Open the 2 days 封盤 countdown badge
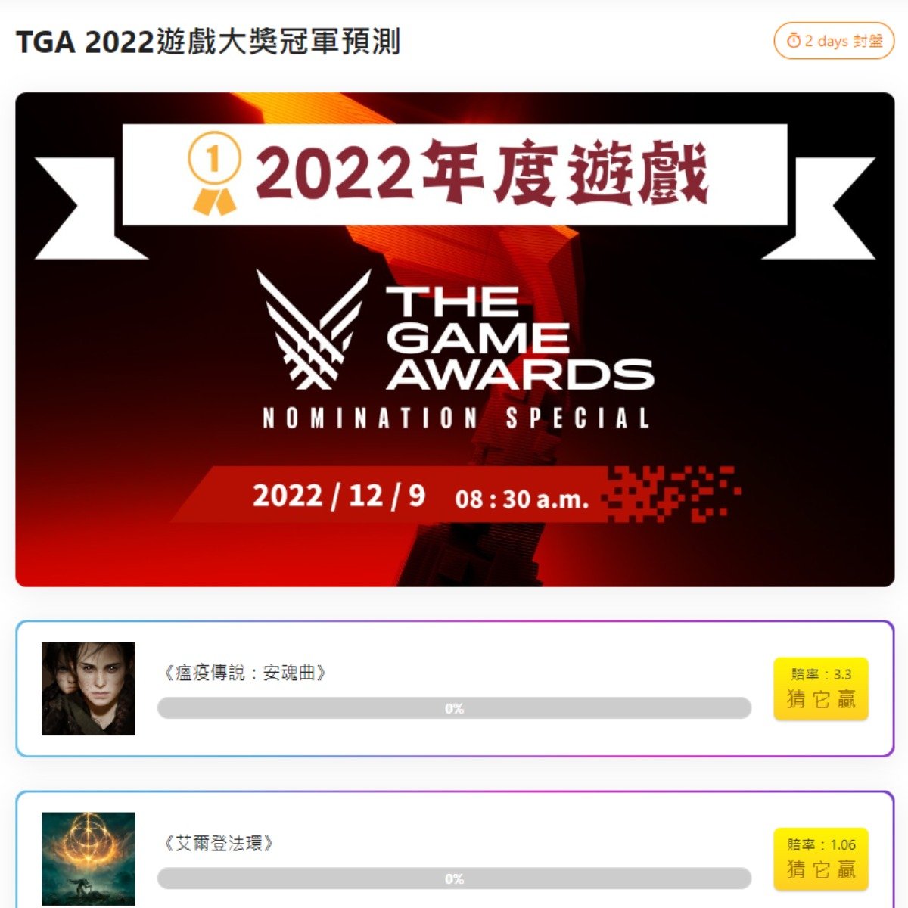This screenshot has height=908, width=908. pos(834,41)
